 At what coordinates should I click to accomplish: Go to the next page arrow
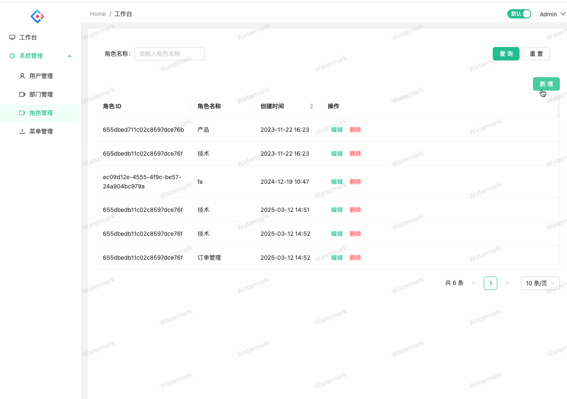(x=507, y=283)
